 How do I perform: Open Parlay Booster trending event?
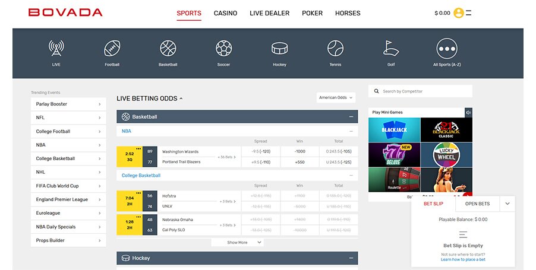(x=68, y=104)
